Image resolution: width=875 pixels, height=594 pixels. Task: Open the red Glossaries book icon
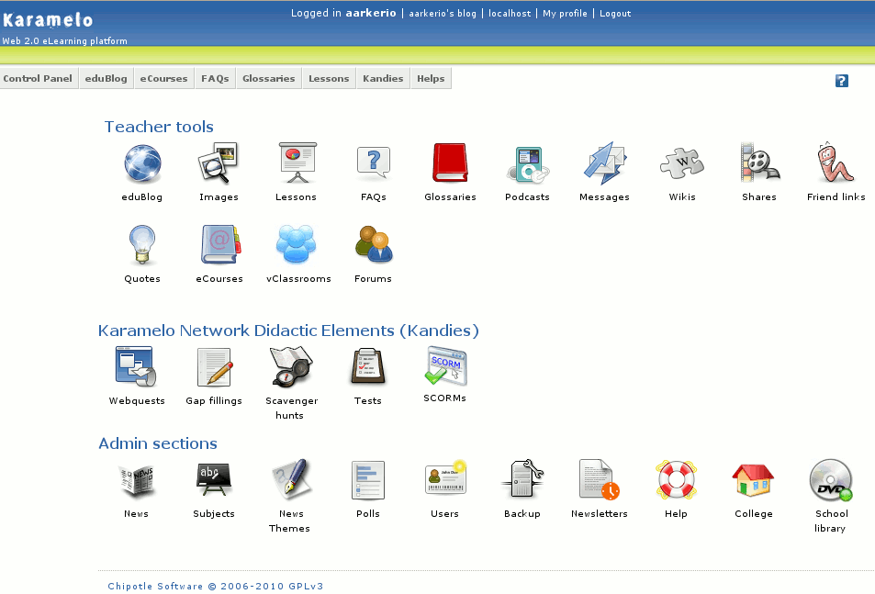[x=450, y=163]
